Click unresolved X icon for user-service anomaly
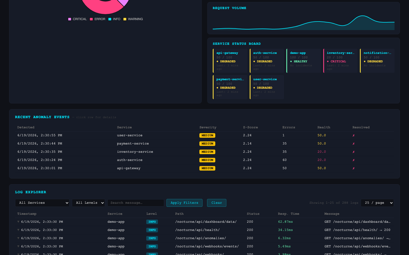The width and height of the screenshot is (409, 255). point(353,135)
